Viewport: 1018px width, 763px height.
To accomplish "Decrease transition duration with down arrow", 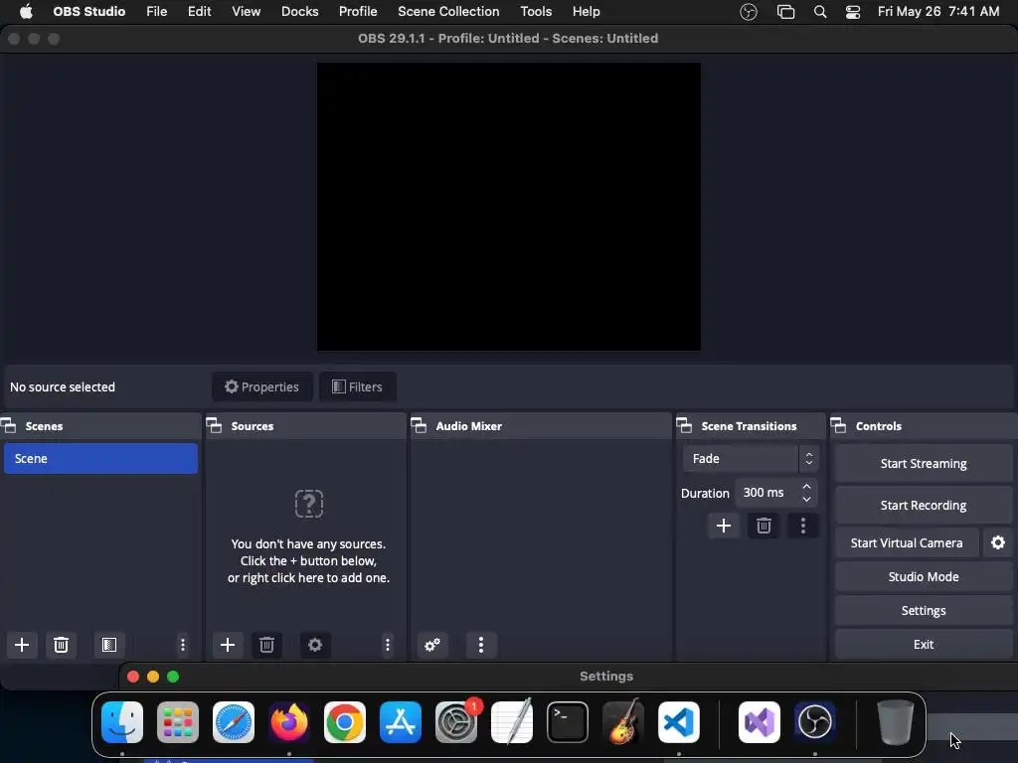I will tap(806, 499).
